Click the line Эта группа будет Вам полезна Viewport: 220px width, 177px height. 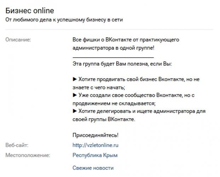(x=122, y=64)
